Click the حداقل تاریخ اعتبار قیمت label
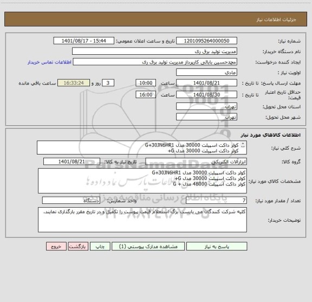 [x=283, y=95]
